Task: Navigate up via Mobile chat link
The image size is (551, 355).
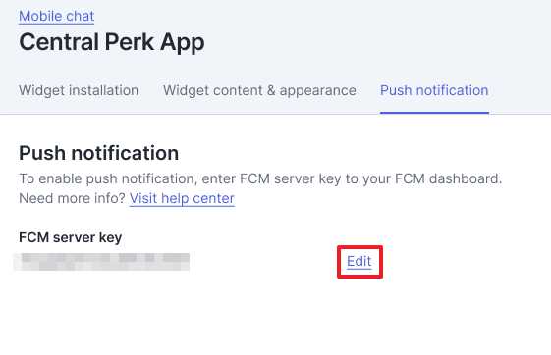Action: (x=57, y=16)
